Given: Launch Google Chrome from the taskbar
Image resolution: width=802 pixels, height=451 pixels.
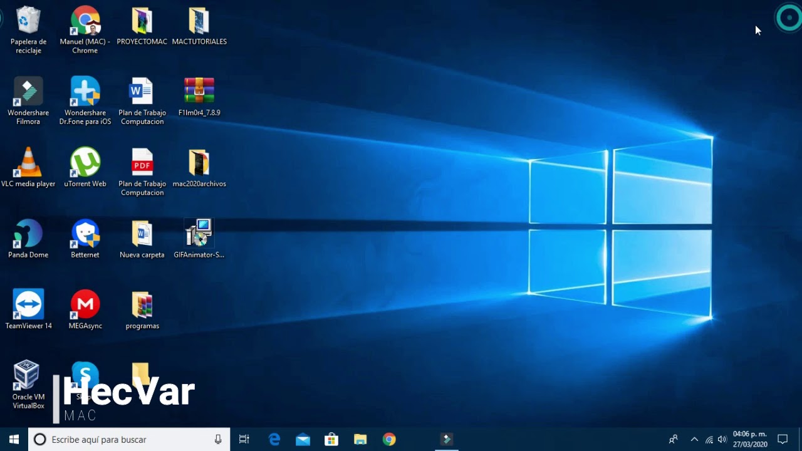Looking at the screenshot, I should 389,440.
